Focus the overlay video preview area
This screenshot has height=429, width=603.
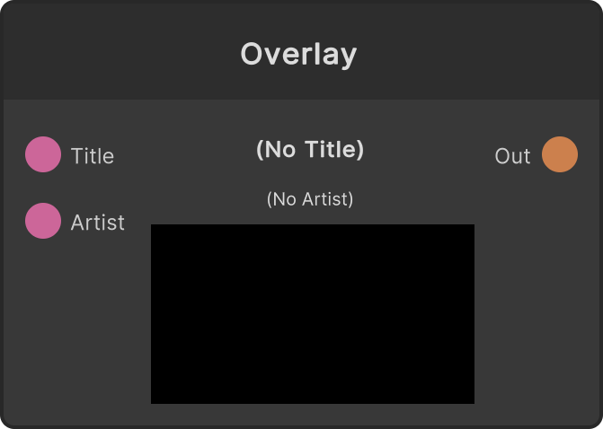click(312, 314)
